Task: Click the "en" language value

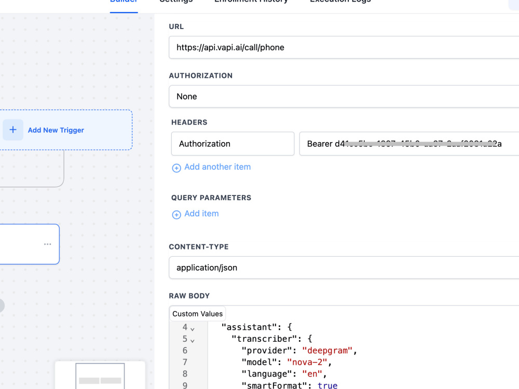Action: [312, 374]
